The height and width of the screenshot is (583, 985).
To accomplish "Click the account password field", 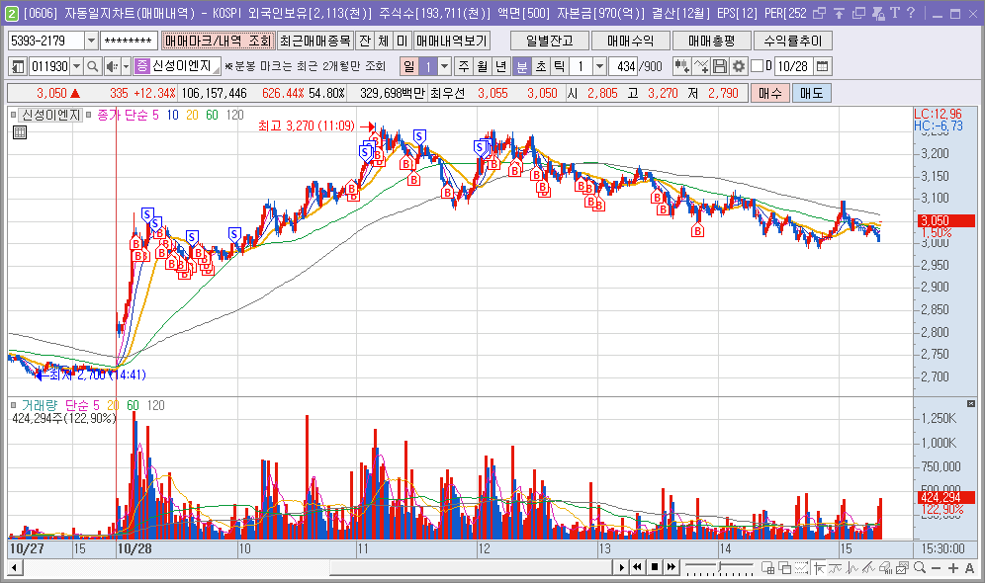I will pyautogui.click(x=129, y=41).
